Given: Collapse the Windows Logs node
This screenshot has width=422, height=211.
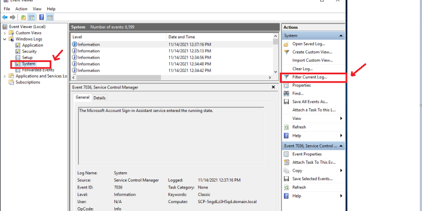Looking at the screenshot, I should coord(5,39).
